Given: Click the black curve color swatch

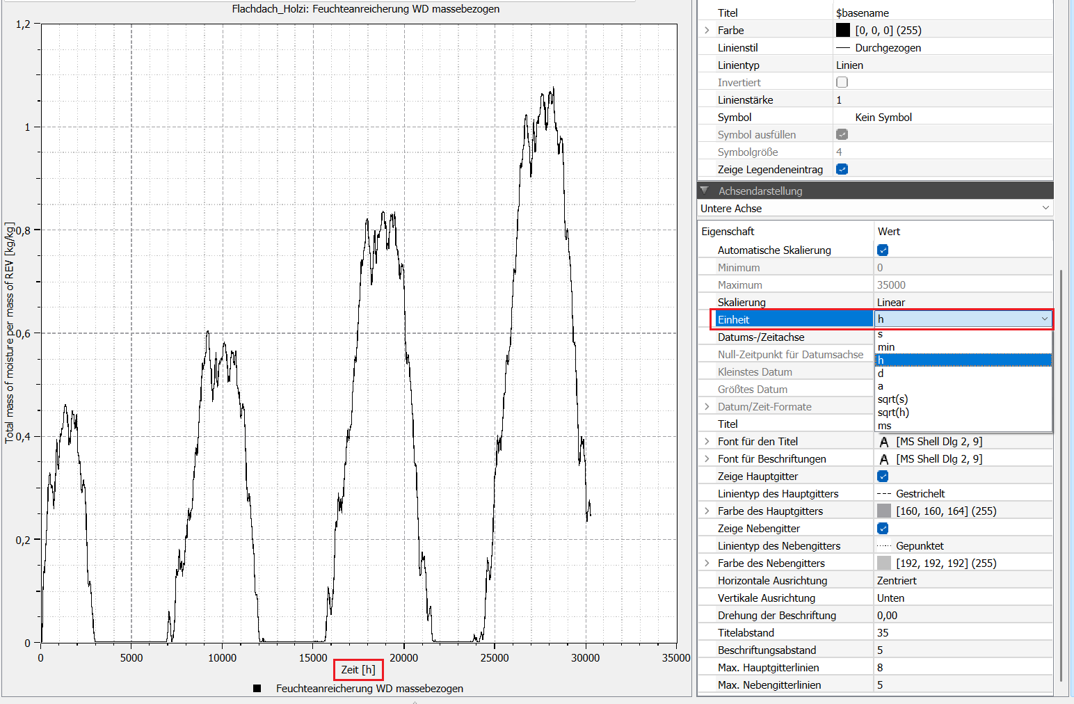Looking at the screenshot, I should coord(843,30).
